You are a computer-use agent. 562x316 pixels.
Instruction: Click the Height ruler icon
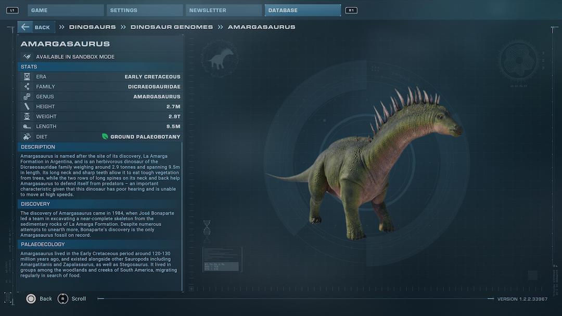[27, 107]
